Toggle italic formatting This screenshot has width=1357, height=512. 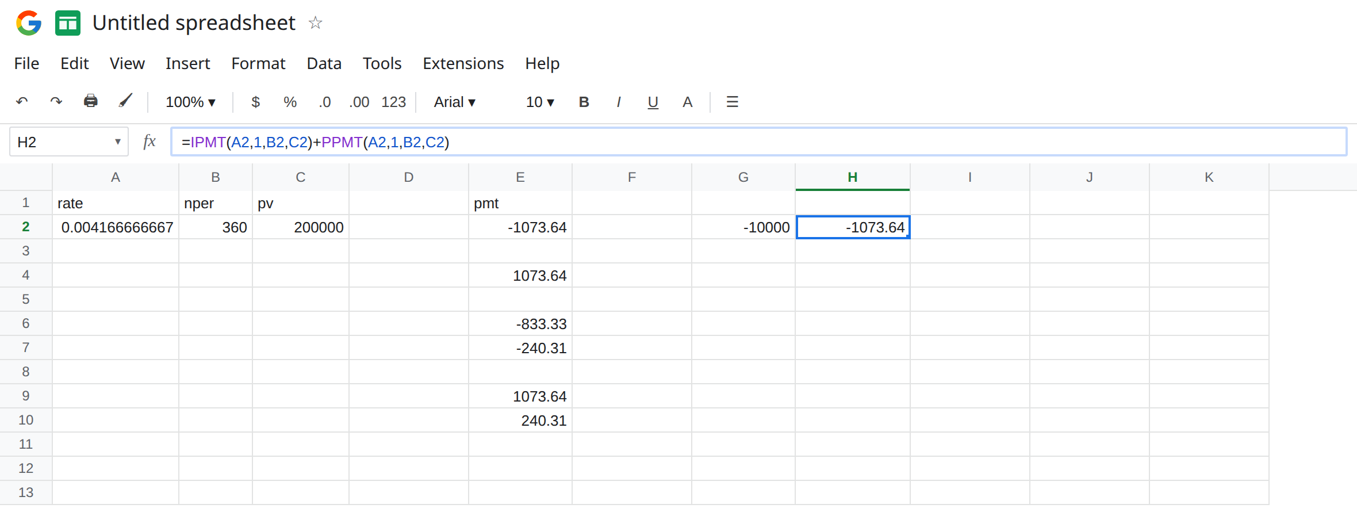point(618,102)
